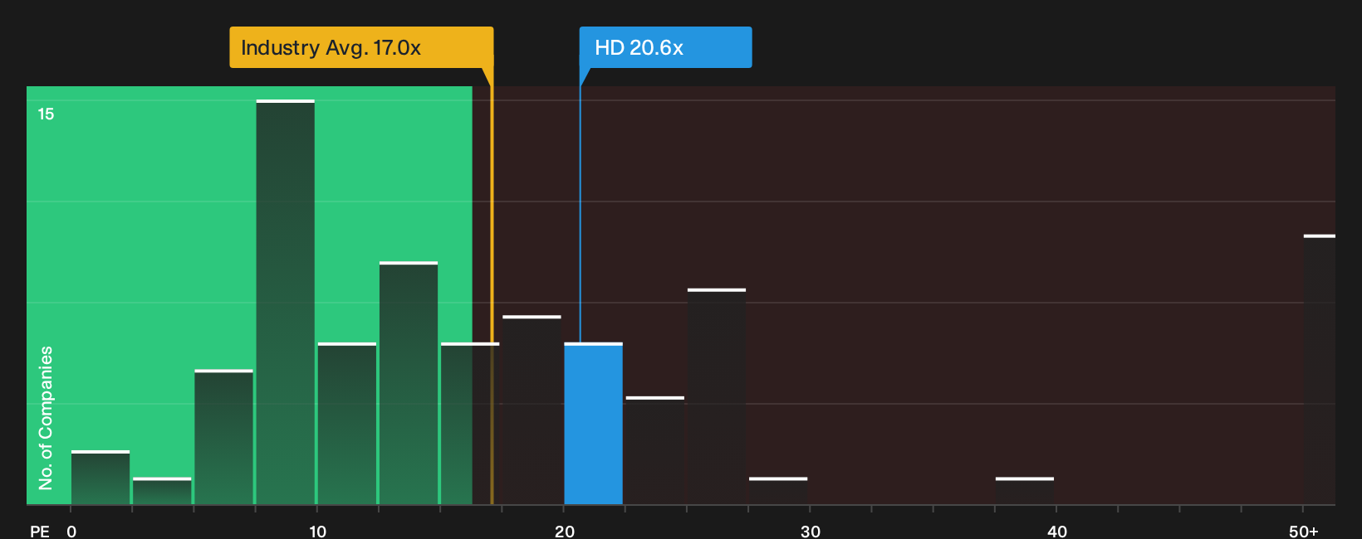The width and height of the screenshot is (1362, 539).
Task: Click the x-axis label 30
Action: pyautogui.click(x=811, y=531)
